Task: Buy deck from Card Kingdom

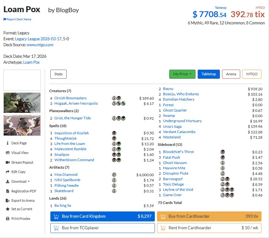Action: click(x=102, y=216)
